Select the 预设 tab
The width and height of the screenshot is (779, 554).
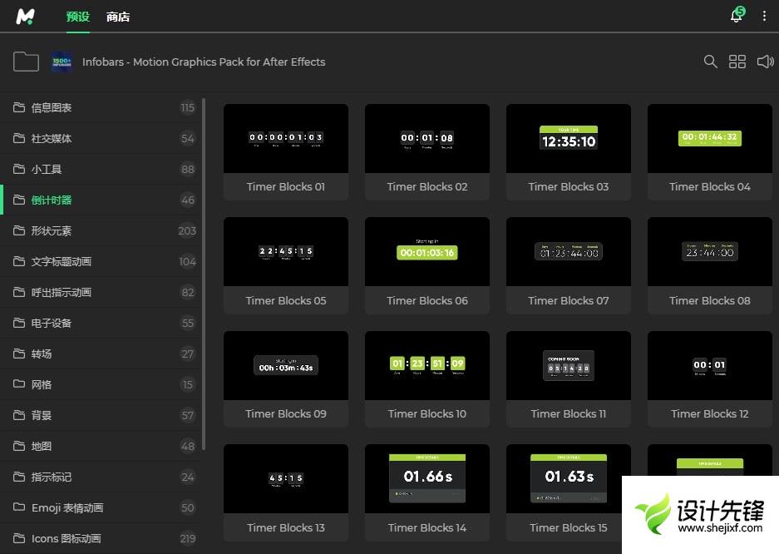(x=77, y=17)
